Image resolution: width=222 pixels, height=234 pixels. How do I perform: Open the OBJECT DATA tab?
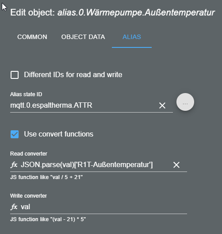coord(83,37)
